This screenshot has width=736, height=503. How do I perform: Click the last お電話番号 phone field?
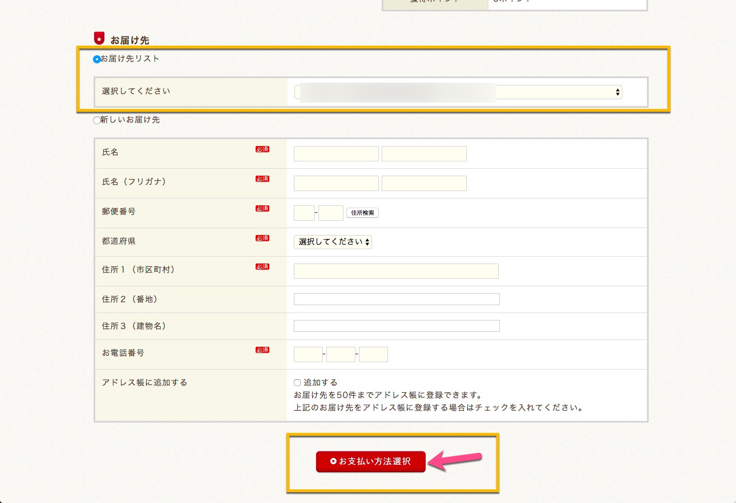click(373, 355)
